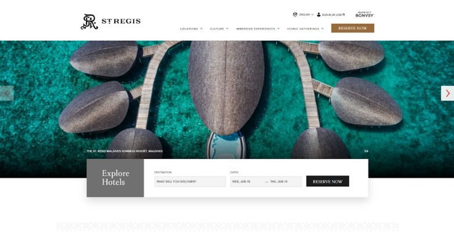Image resolution: width=454 pixels, height=238 pixels.
Task: Expand the Culture menu chevron
Action: coord(227,28)
